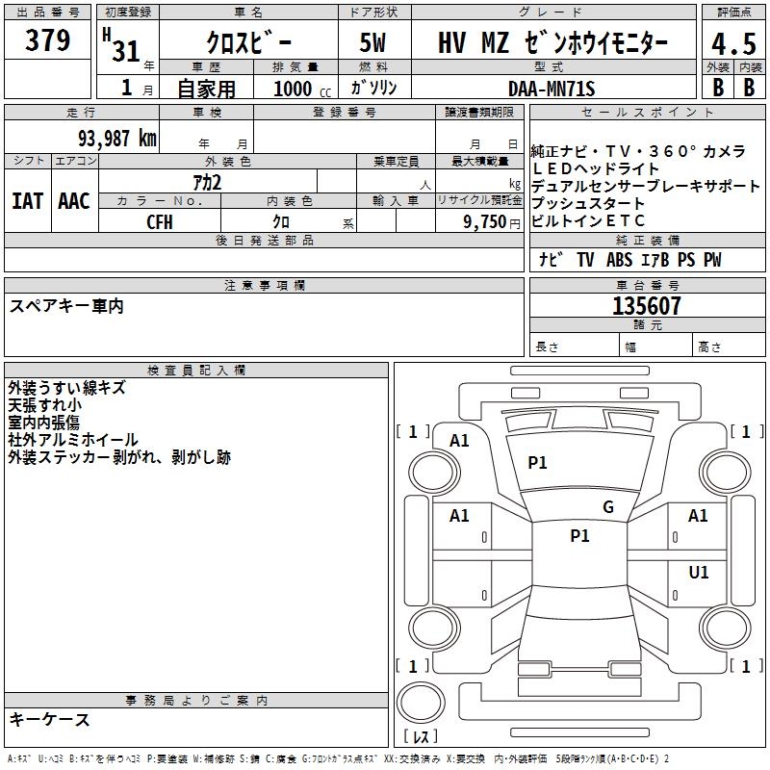Select sales point ビルトインETC

[x=587, y=220]
